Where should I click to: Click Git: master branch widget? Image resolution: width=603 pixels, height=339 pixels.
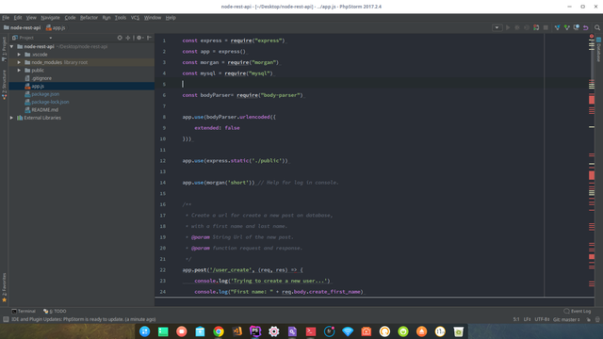(566, 319)
